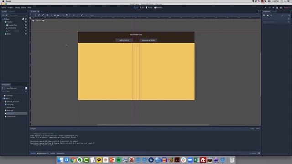Play a custom scene

tap(281, 8)
